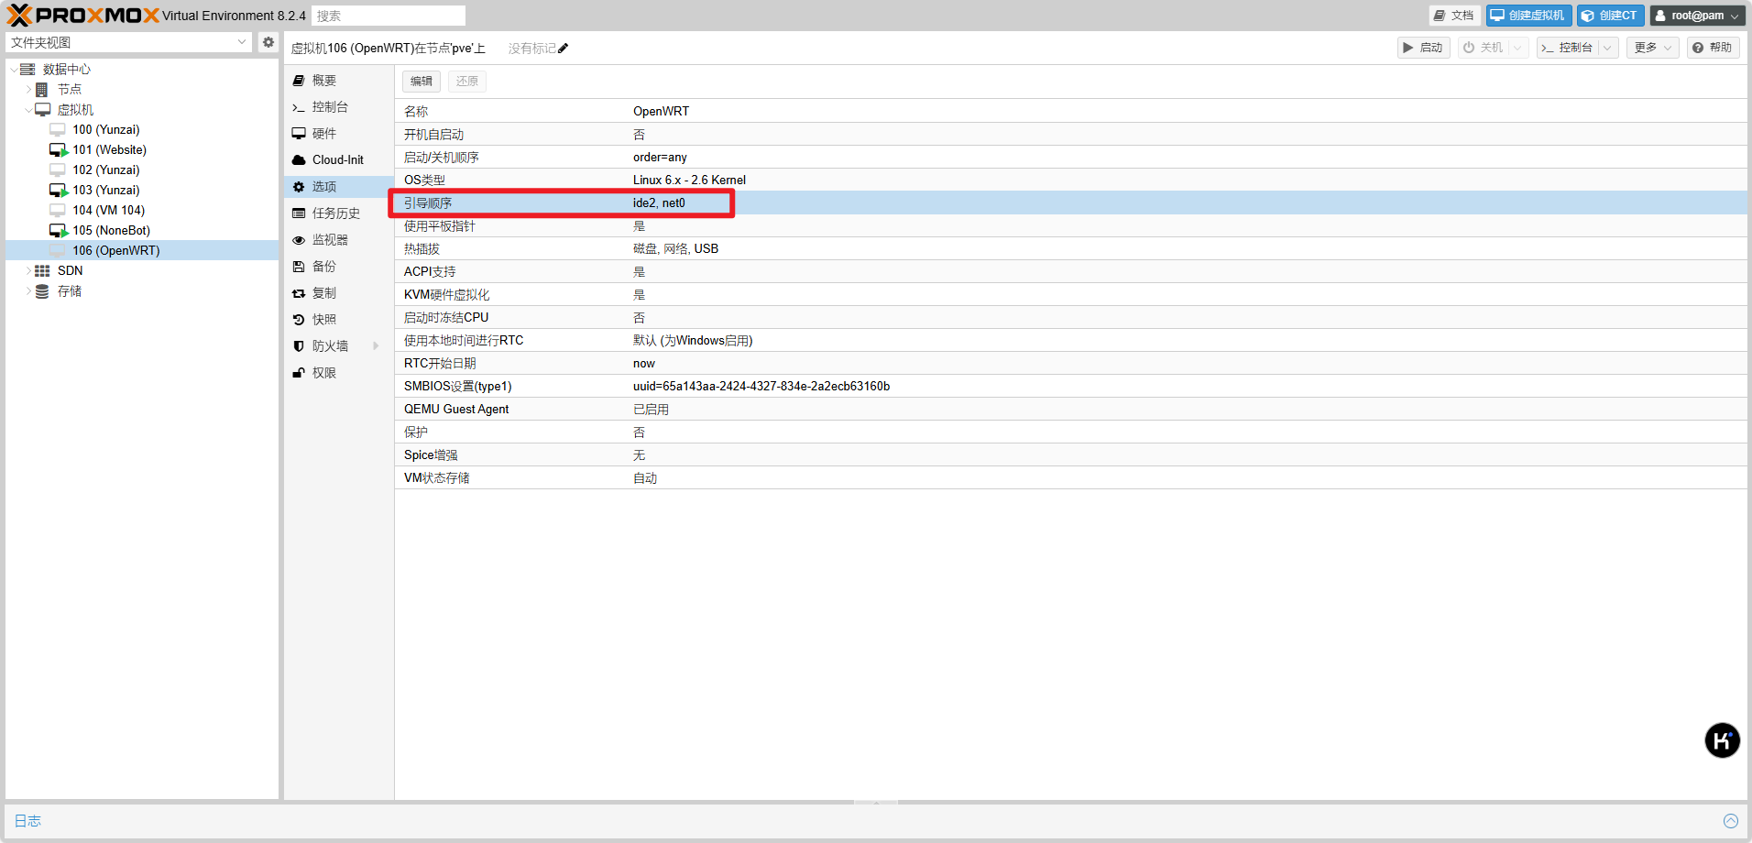Viewport: 1752px width, 843px height.
Task: Select VM 101 (Website) in tree
Action: point(109,150)
